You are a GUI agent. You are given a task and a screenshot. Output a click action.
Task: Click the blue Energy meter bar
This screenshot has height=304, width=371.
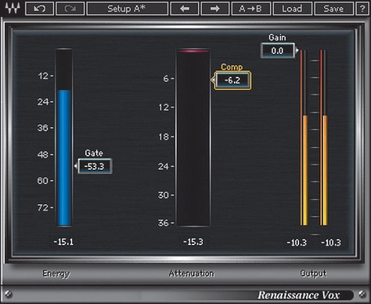click(x=64, y=158)
